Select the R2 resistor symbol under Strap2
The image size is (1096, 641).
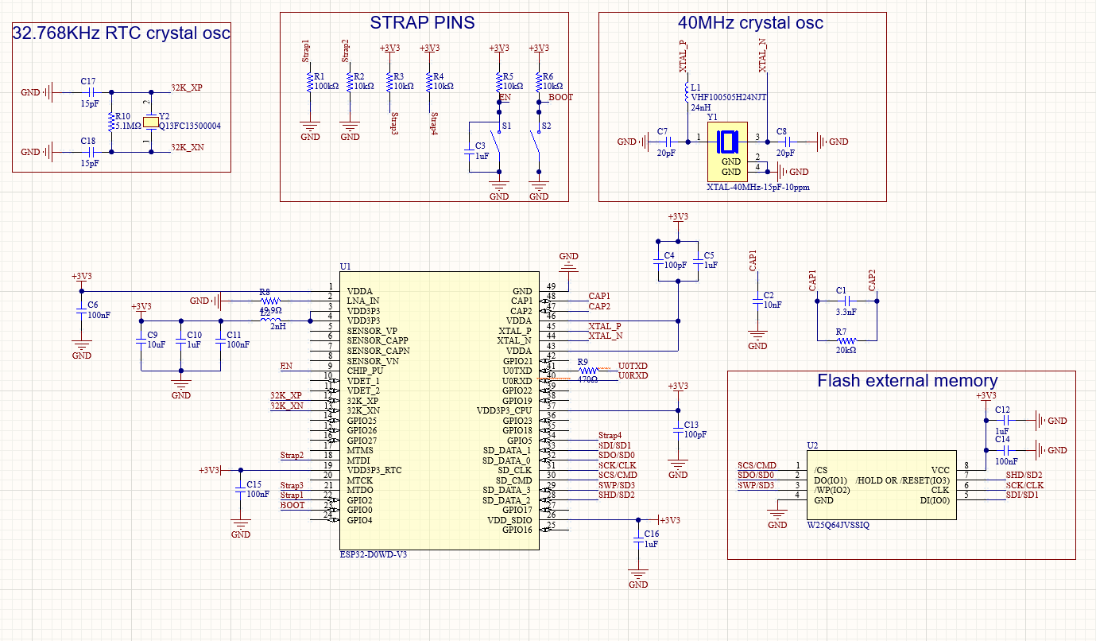click(349, 83)
